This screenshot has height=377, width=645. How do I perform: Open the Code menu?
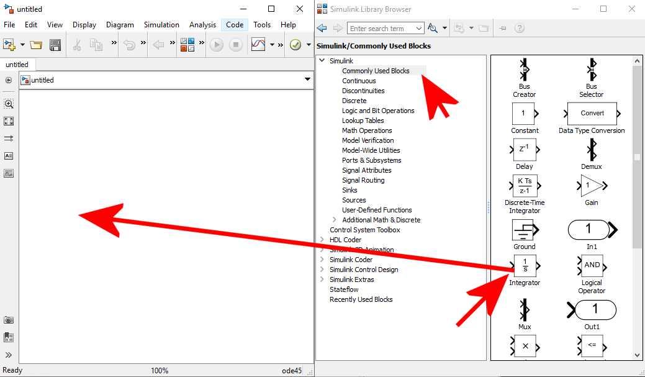coord(235,25)
